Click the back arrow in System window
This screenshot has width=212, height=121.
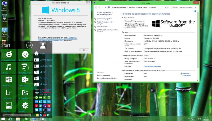[96, 7]
